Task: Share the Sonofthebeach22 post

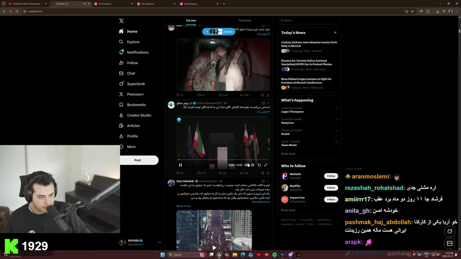Action: point(268,173)
